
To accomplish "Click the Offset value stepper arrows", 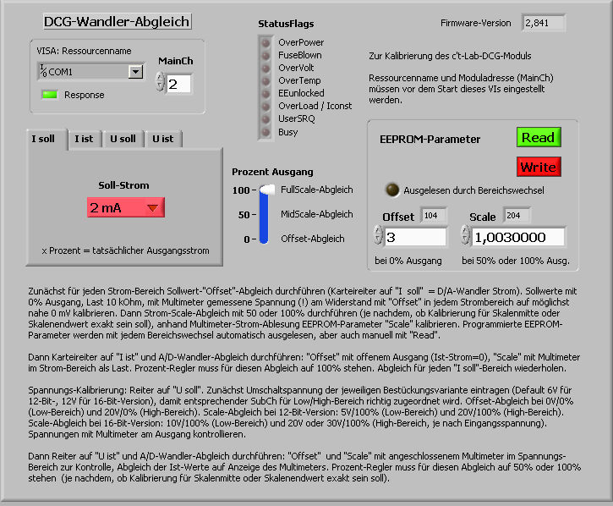I will 378,236.
